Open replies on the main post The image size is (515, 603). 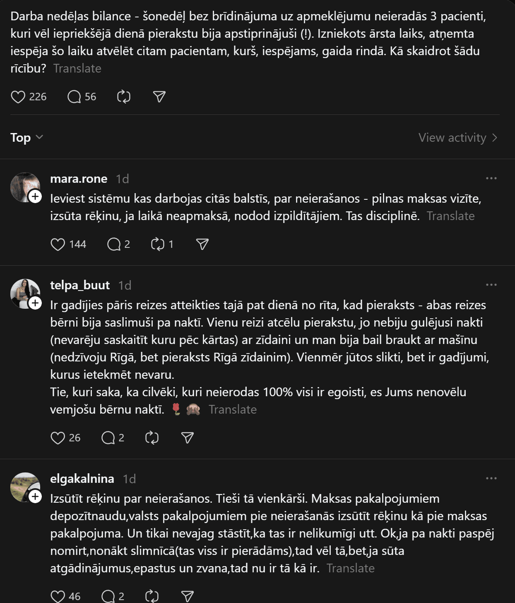click(x=75, y=97)
